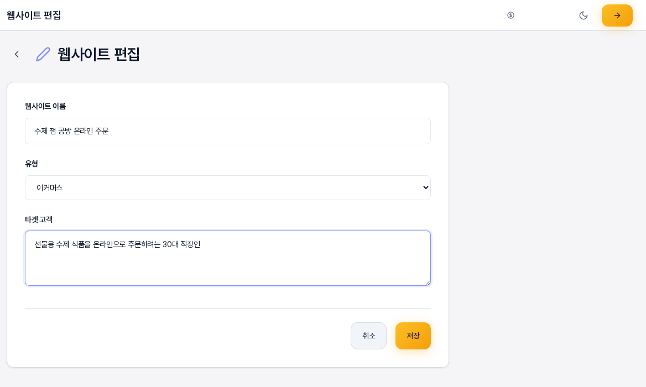Focus the 웹사이트 이름 input field
This screenshot has width=646, height=387.
[x=228, y=131]
